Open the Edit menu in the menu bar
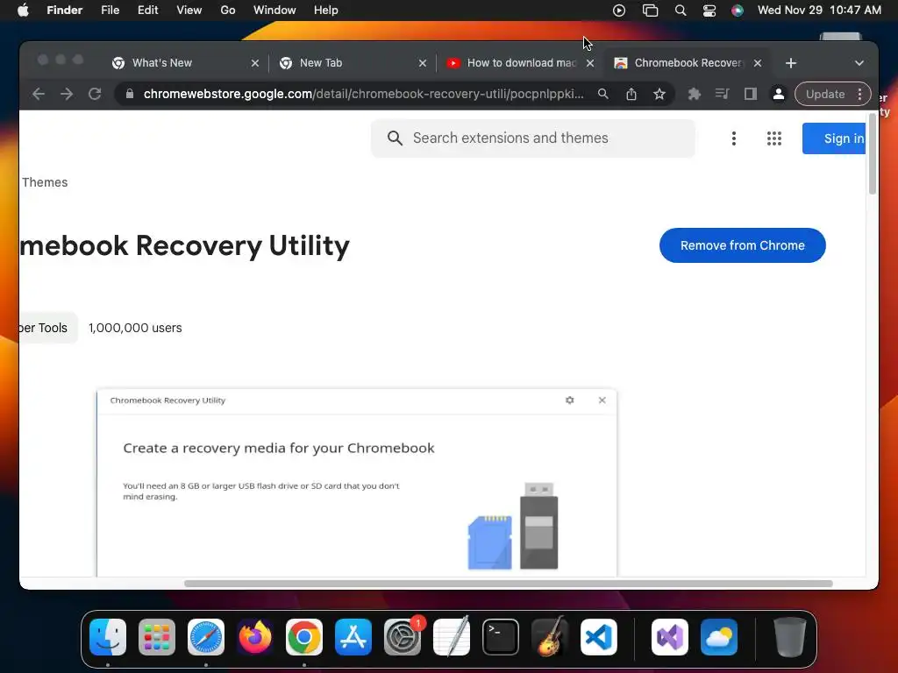This screenshot has height=673, width=898. (x=147, y=11)
